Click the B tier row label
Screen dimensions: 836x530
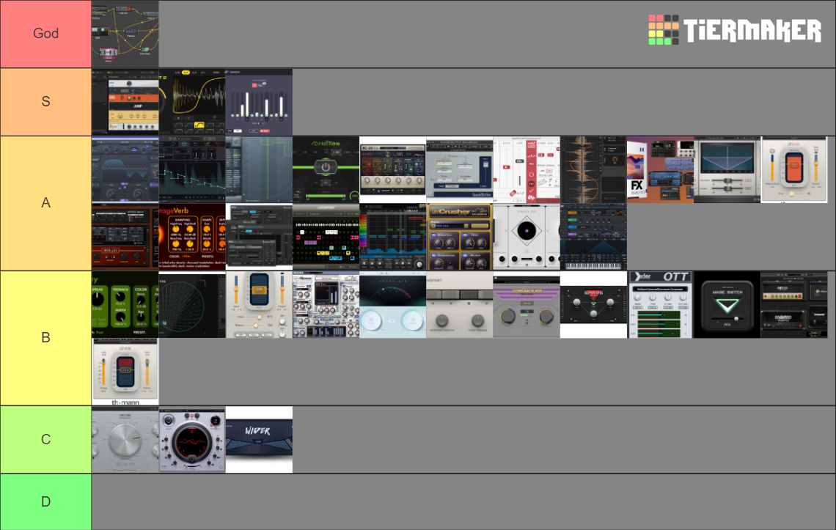pyautogui.click(x=45, y=337)
